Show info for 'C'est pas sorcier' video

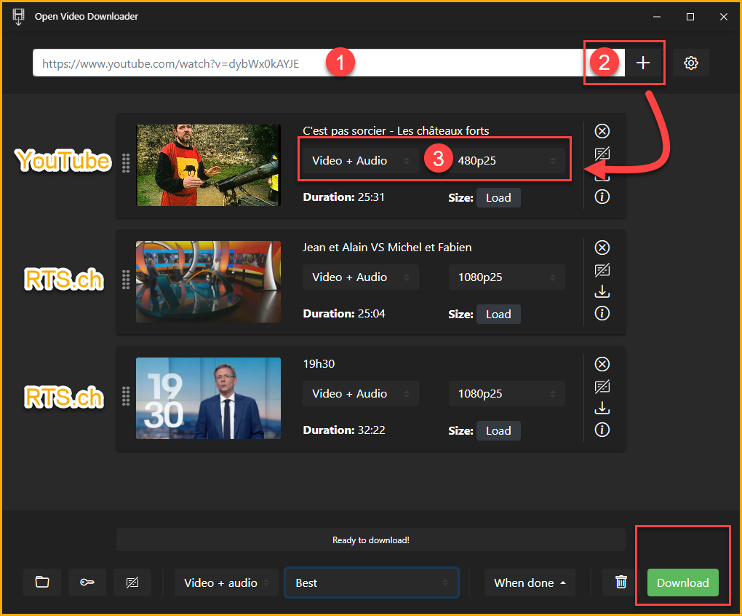click(x=602, y=197)
